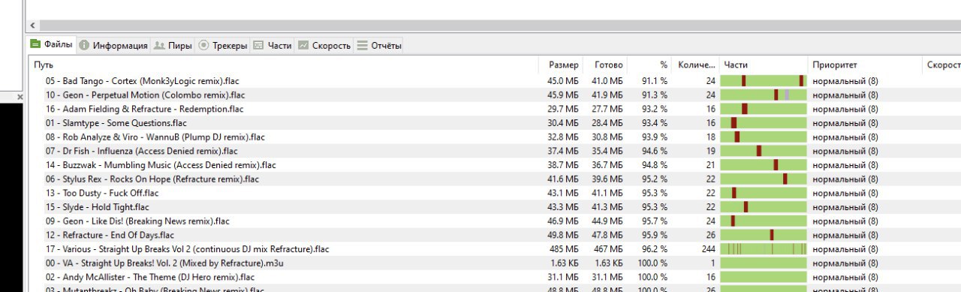Select file 08 - Rob Analyze & Viro - WannuB
Image resolution: width=961 pixels, height=292 pixels.
[155, 137]
